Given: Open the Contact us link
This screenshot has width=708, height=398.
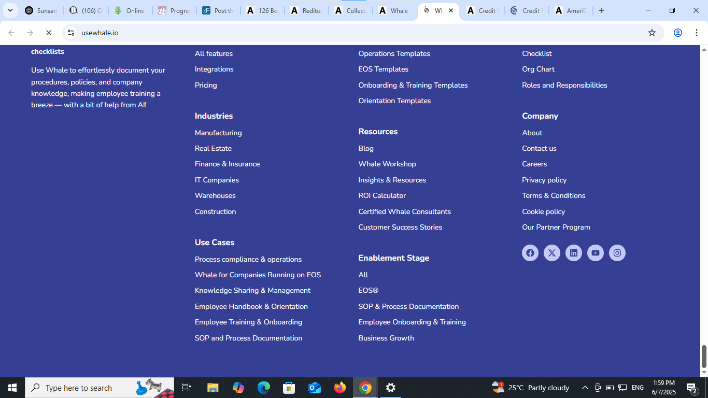Looking at the screenshot, I should coord(539,148).
